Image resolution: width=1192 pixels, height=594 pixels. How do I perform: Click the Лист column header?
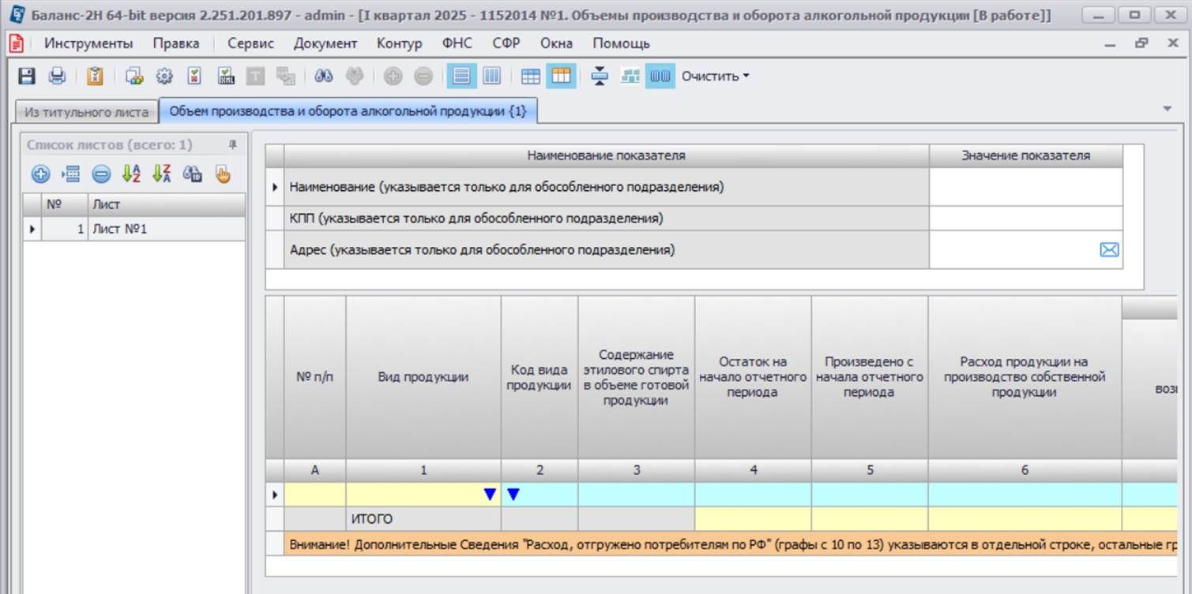166,204
